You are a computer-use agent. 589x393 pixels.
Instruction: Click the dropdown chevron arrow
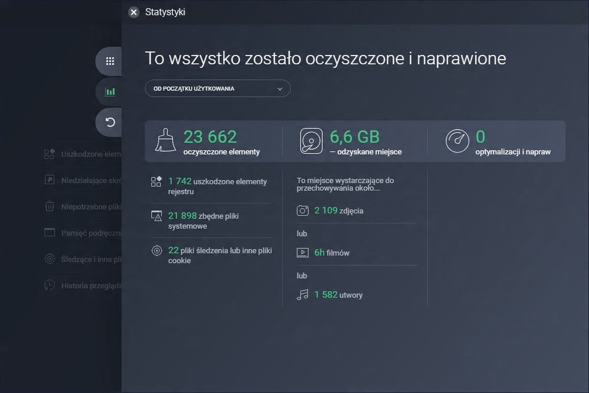click(x=280, y=89)
